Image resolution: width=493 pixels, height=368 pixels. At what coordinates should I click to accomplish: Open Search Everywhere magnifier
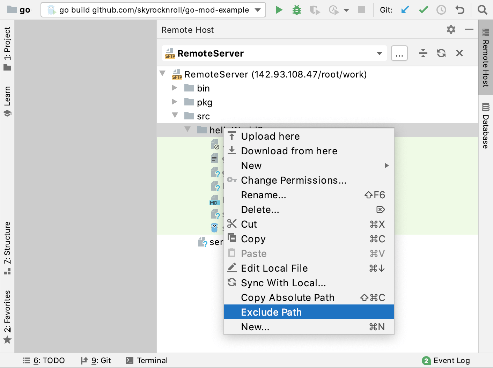(x=482, y=10)
